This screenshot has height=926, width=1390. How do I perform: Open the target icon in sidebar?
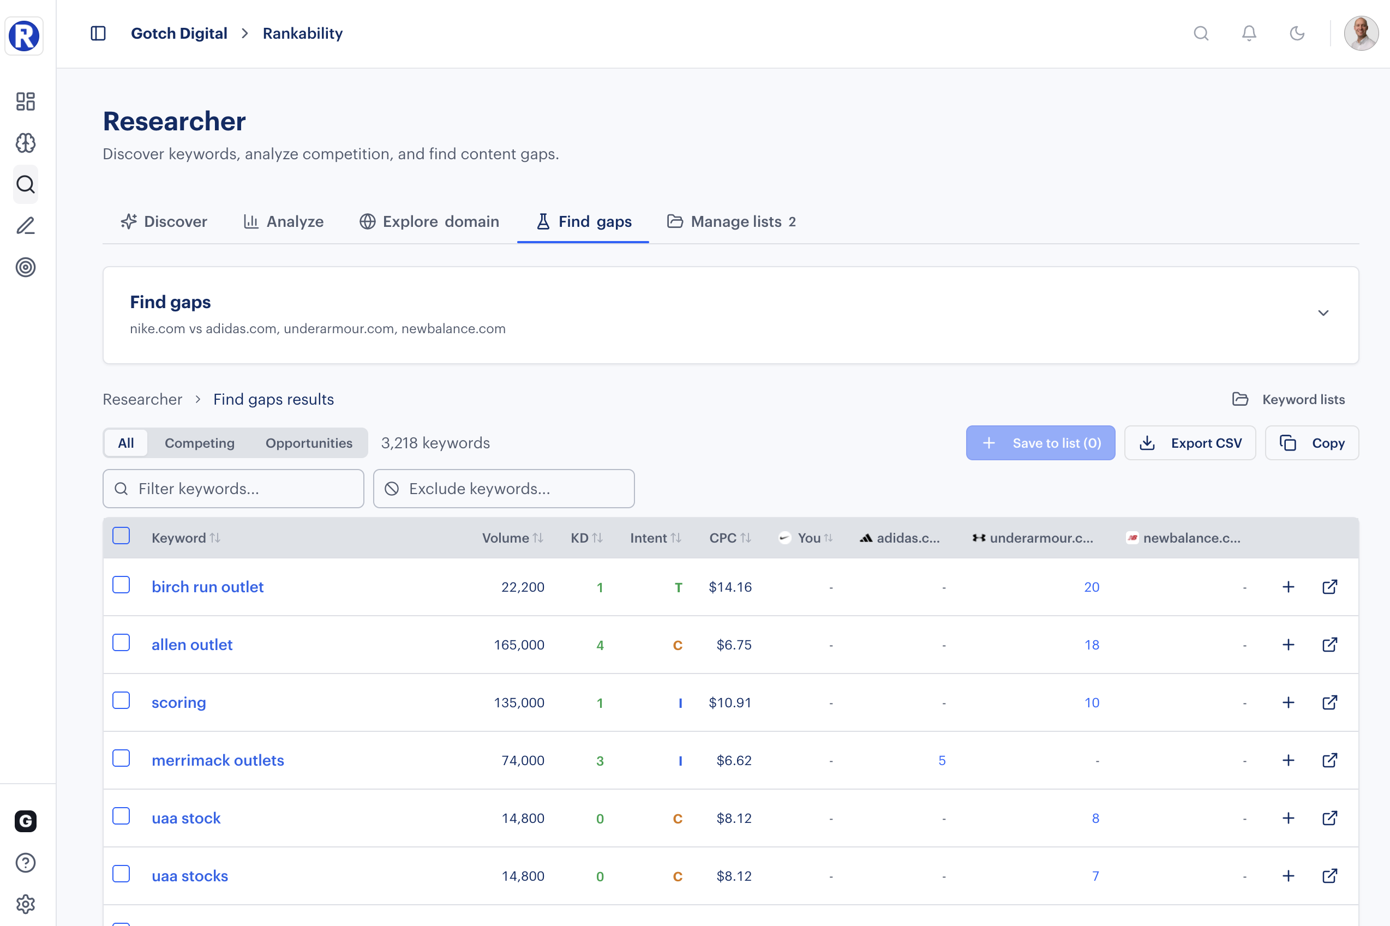(26, 267)
